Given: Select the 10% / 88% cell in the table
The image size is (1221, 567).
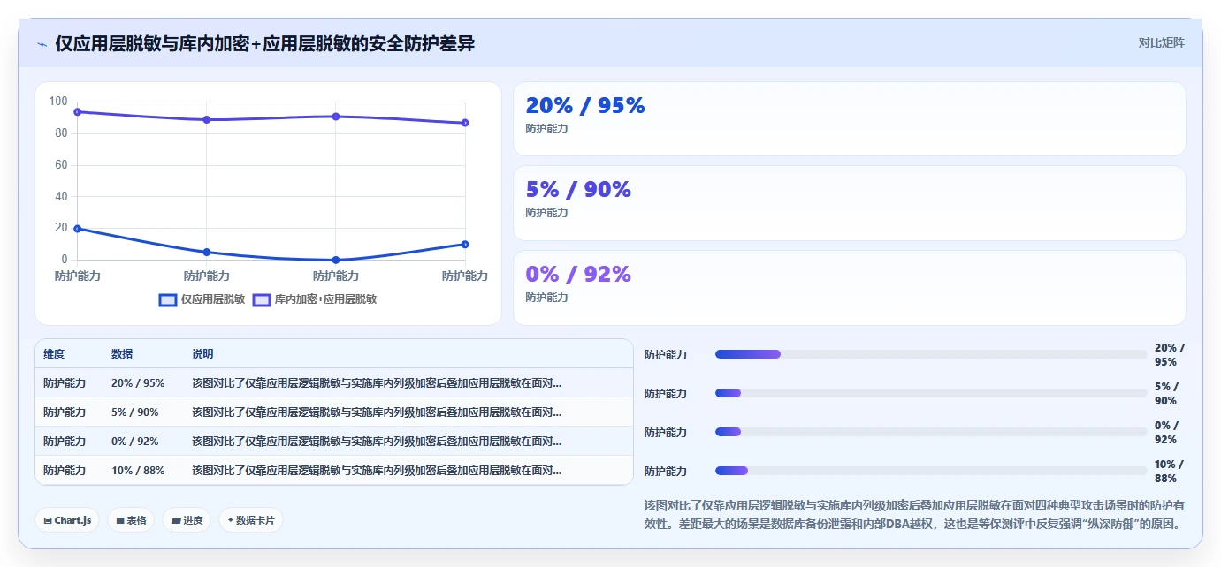Looking at the screenshot, I should pos(138,471).
